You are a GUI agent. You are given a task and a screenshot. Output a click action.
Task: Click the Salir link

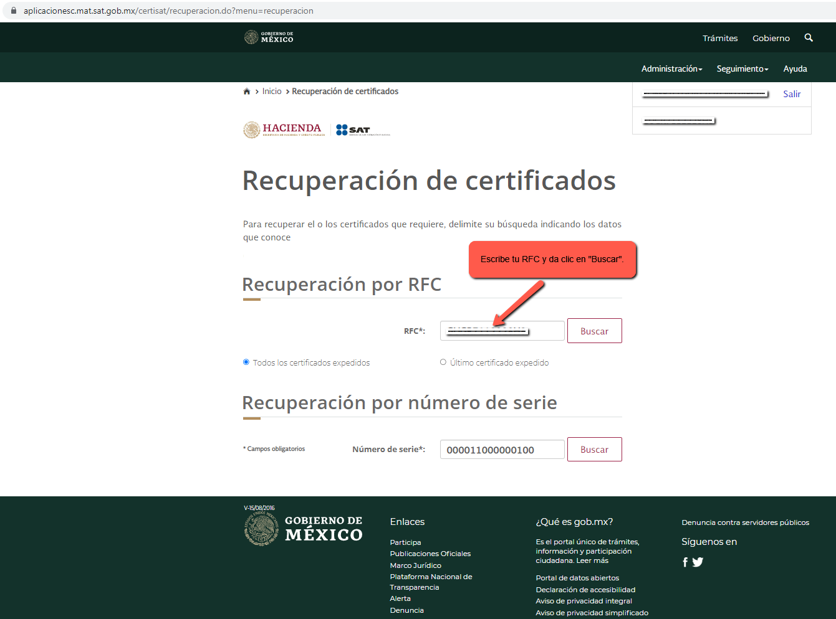tap(792, 94)
